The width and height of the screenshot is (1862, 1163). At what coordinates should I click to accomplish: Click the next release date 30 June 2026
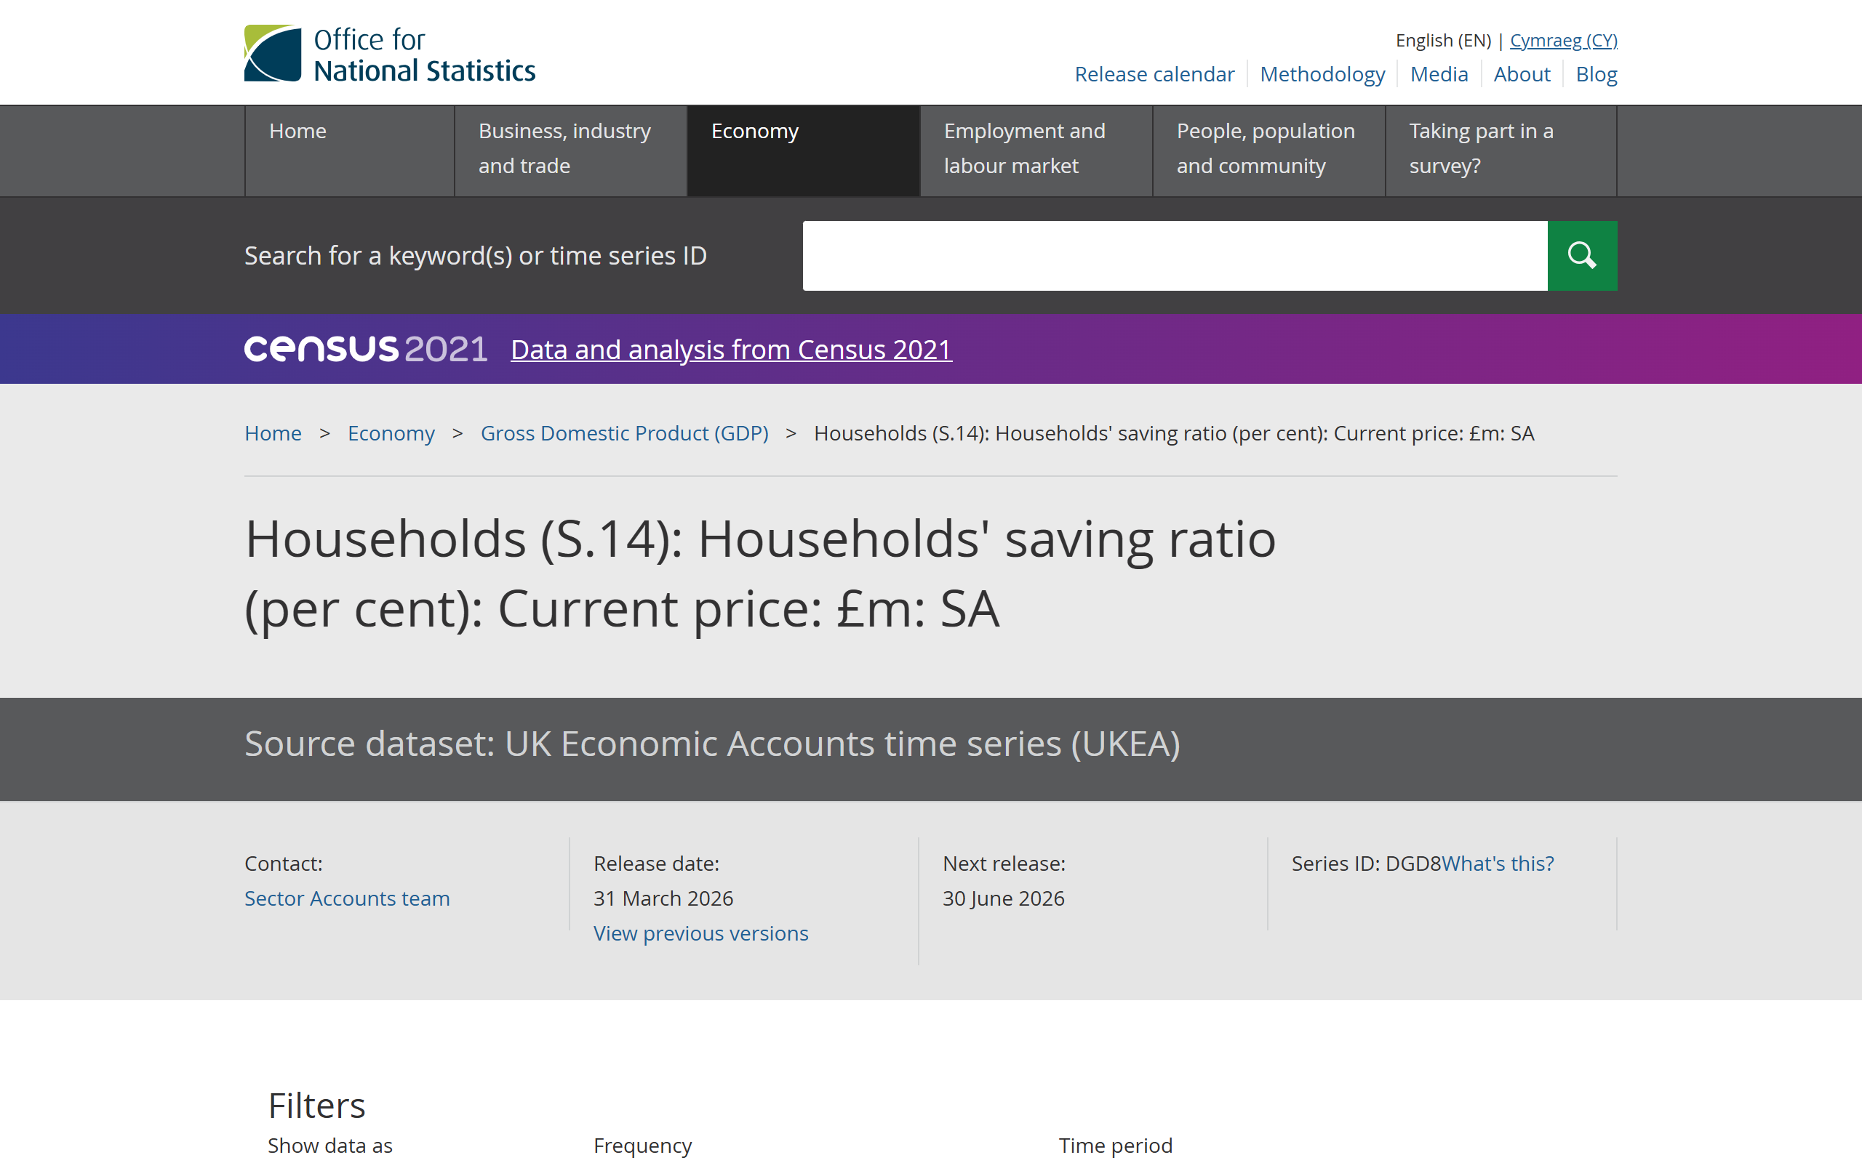tap(1003, 898)
